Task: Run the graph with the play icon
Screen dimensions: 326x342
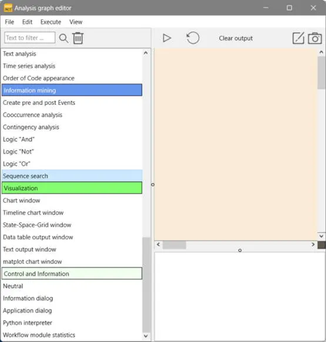Action: pyautogui.click(x=167, y=38)
